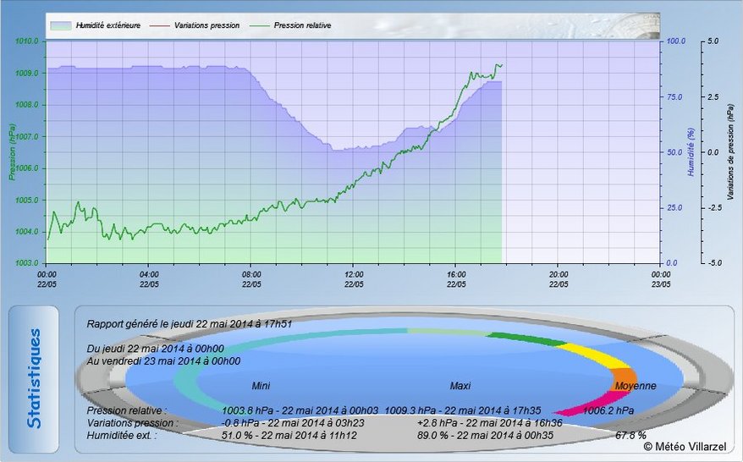The image size is (743, 462).
Task: Click the 16:00 22/05 time axis label
Action: [456, 279]
